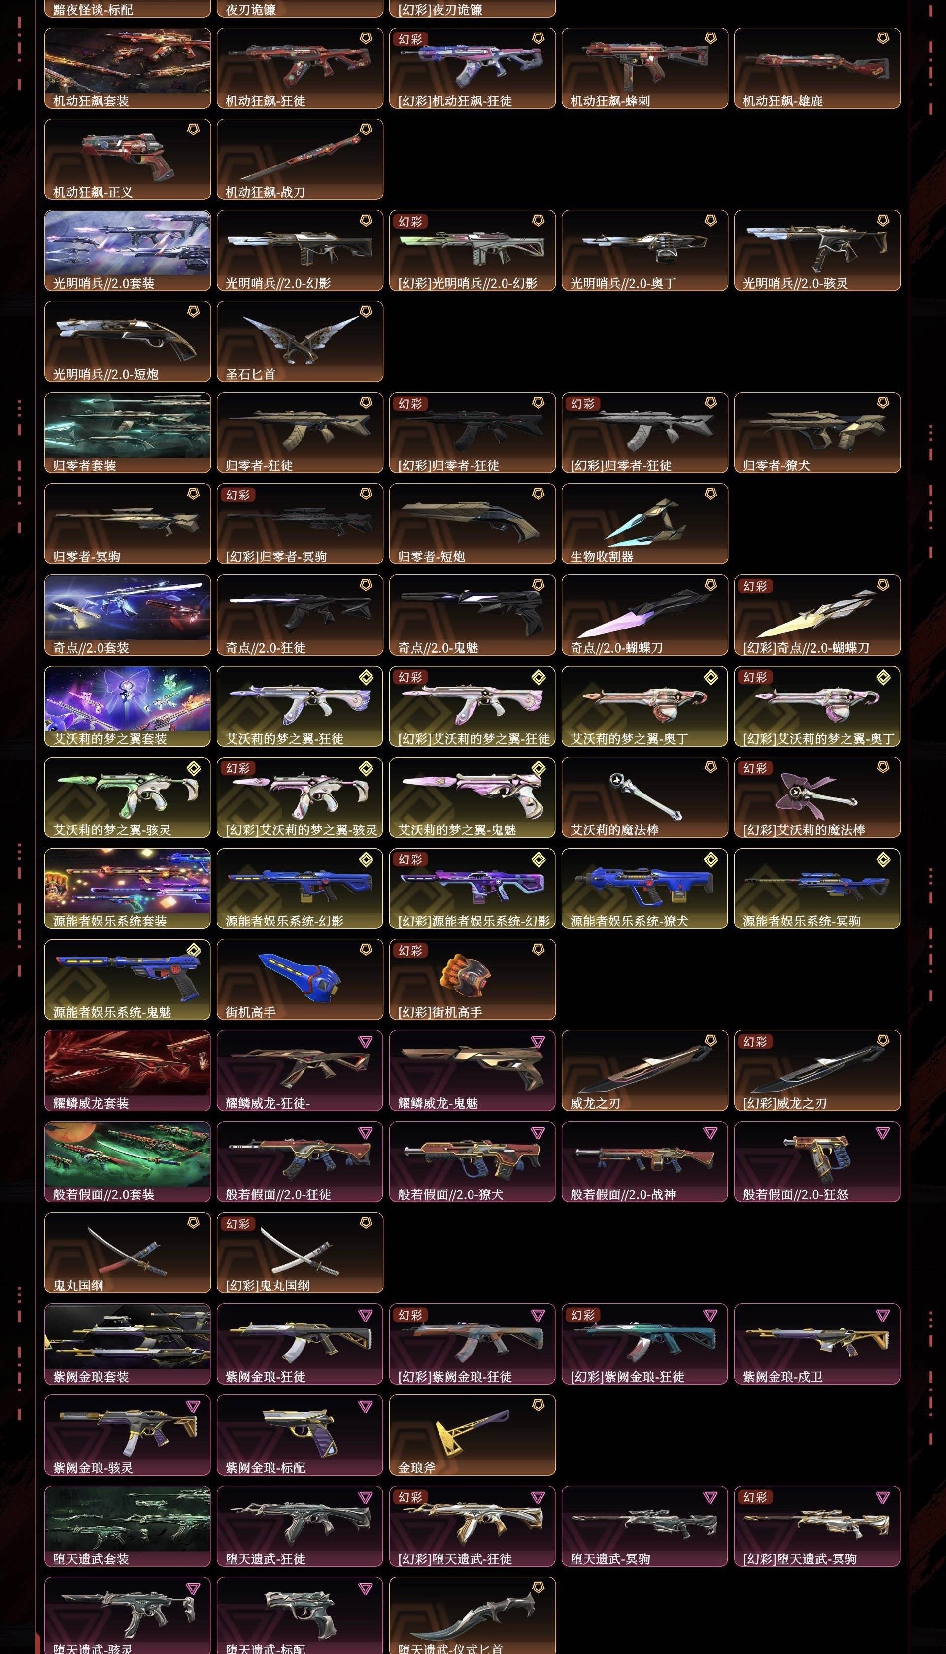Viewport: 946px width, 1654px height.
Task: Click the tier icon on 机动狂飙-雄鹿 card
Action: coord(883,38)
